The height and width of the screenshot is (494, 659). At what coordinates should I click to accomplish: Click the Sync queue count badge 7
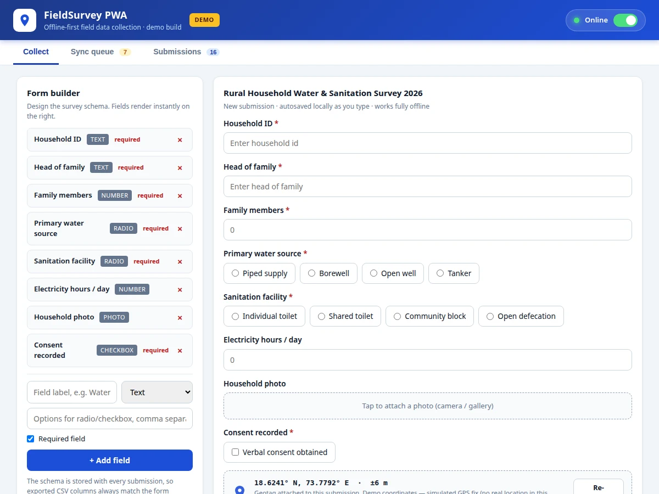tap(125, 52)
